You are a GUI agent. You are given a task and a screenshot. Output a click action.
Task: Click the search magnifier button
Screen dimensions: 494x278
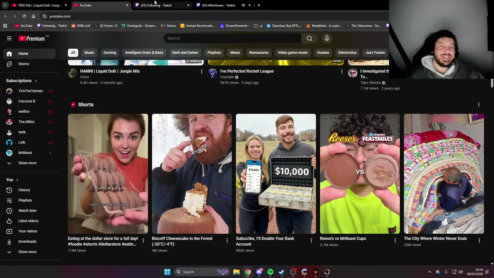pyautogui.click(x=310, y=38)
